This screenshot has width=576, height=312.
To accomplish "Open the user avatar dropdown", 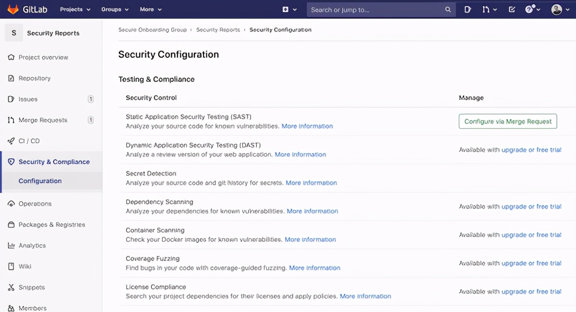I will click(x=559, y=10).
